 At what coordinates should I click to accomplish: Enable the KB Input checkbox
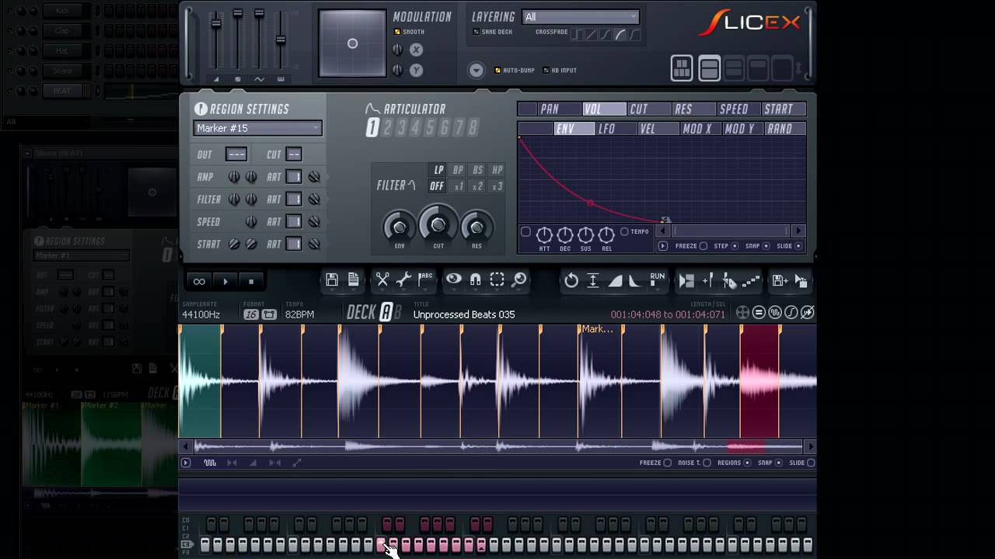546,71
